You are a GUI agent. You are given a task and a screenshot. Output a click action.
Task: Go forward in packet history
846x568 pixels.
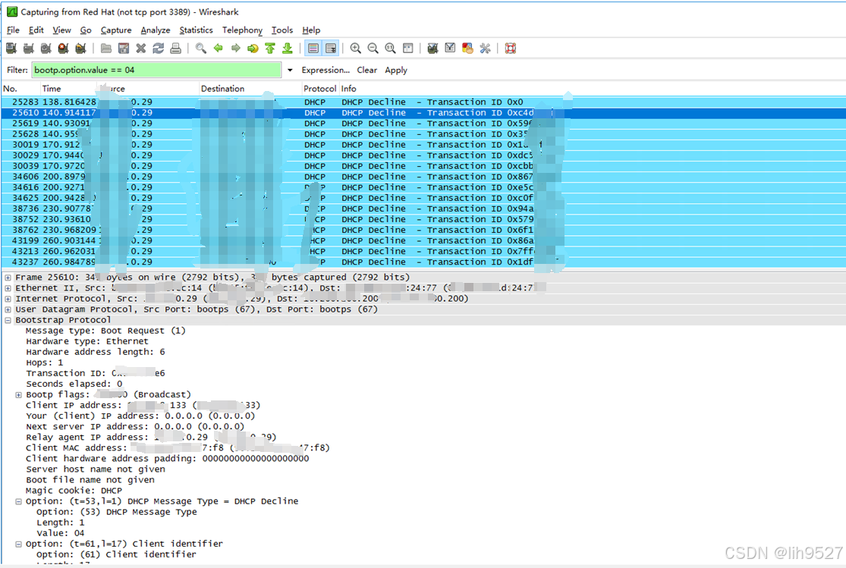tap(235, 49)
